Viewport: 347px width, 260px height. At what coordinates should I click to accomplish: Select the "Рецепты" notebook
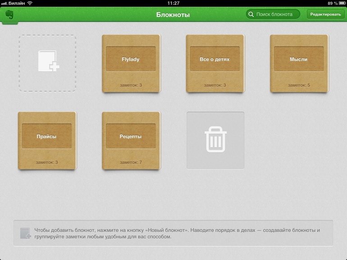point(131,136)
